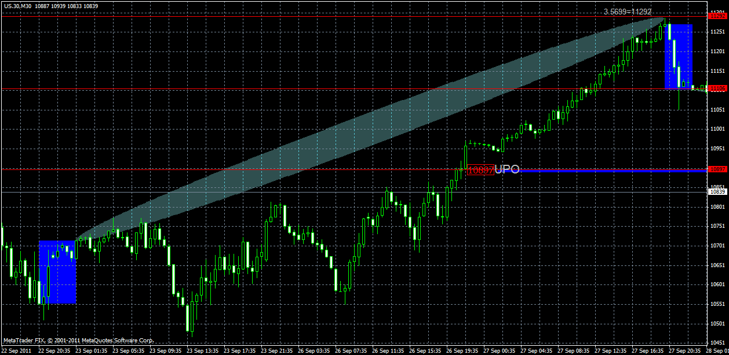Click the 10839 current price marker

click(719, 191)
